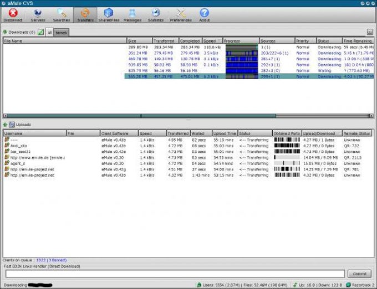Open the SharedFiles view

(109, 15)
